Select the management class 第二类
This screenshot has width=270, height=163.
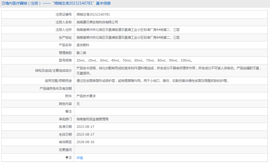(x=81, y=53)
